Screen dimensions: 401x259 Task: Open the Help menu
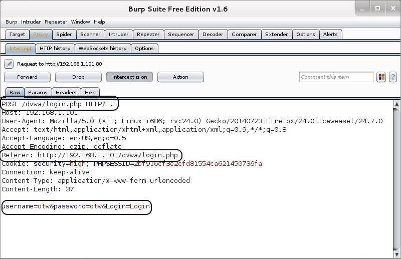99,22
